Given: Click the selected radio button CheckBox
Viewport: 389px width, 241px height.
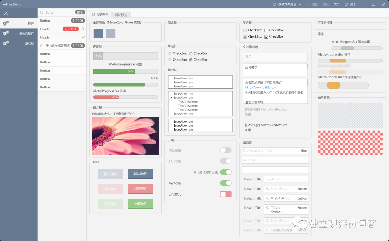Looking at the screenshot, I should click(191, 60).
